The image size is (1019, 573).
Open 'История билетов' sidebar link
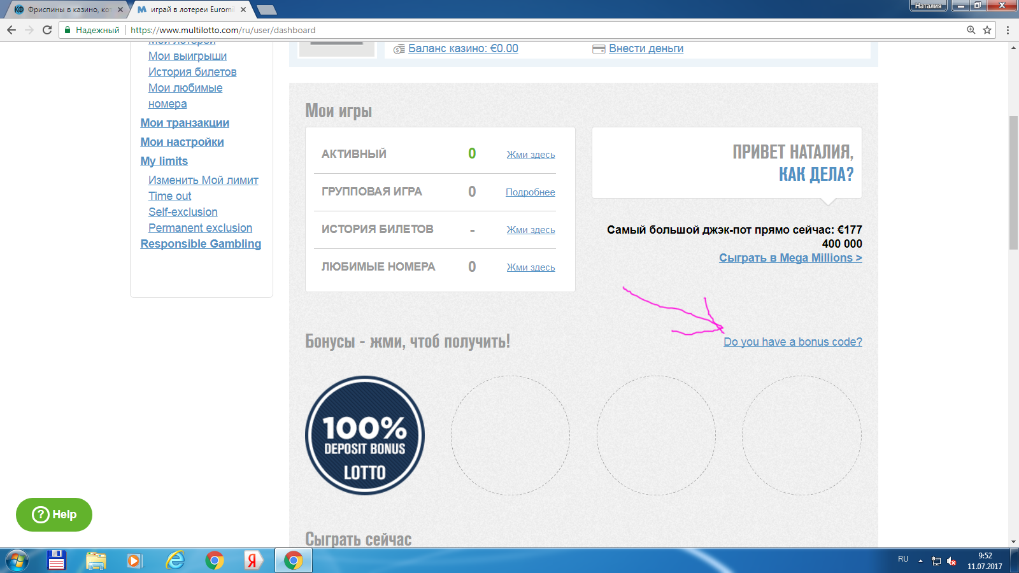pyautogui.click(x=192, y=72)
